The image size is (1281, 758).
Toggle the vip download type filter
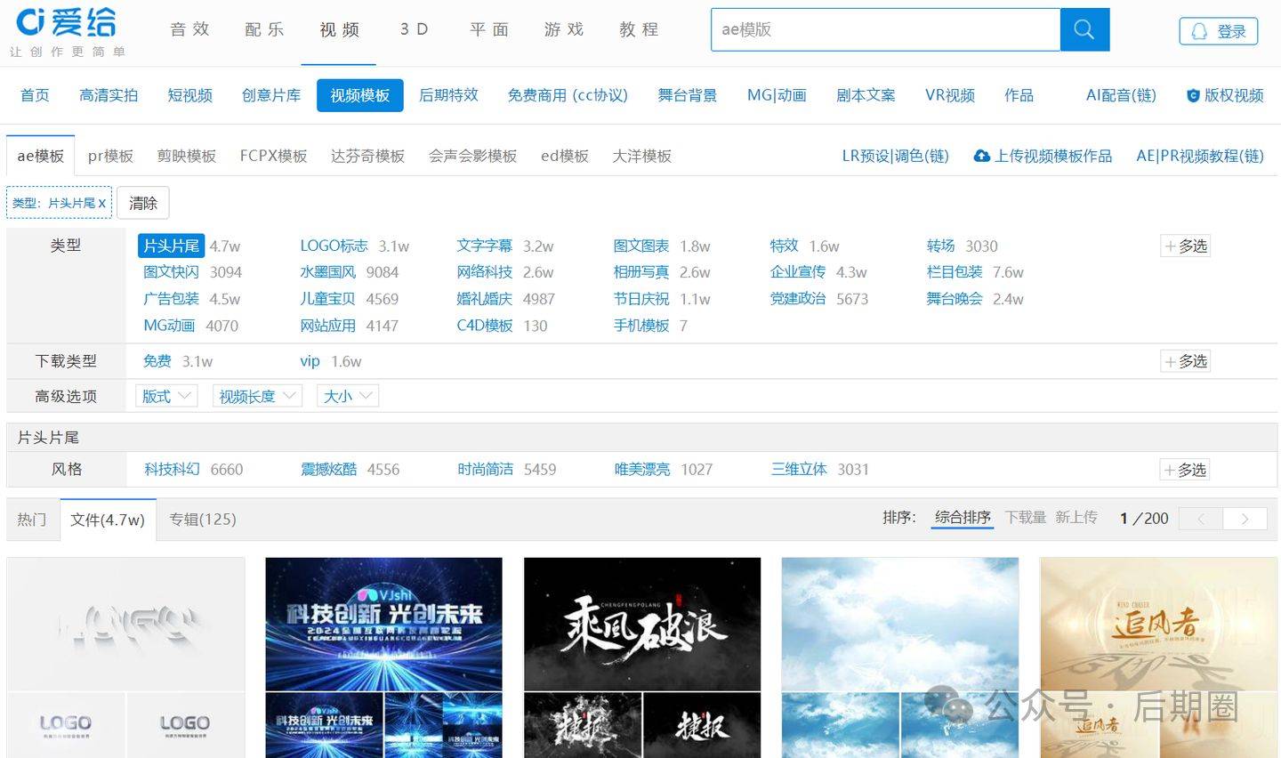coord(310,361)
